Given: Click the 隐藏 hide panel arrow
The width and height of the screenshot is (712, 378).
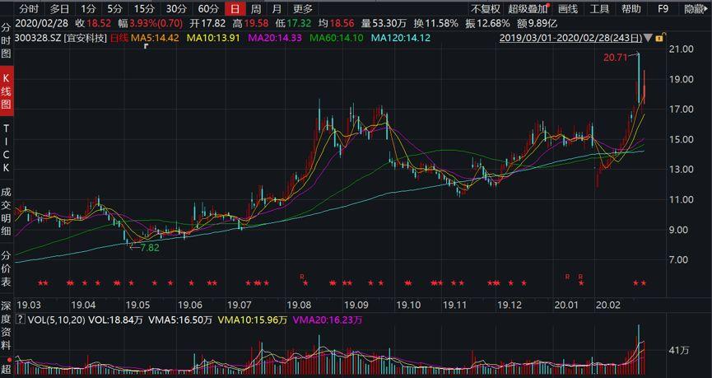Looking at the screenshot, I should coord(695,8).
